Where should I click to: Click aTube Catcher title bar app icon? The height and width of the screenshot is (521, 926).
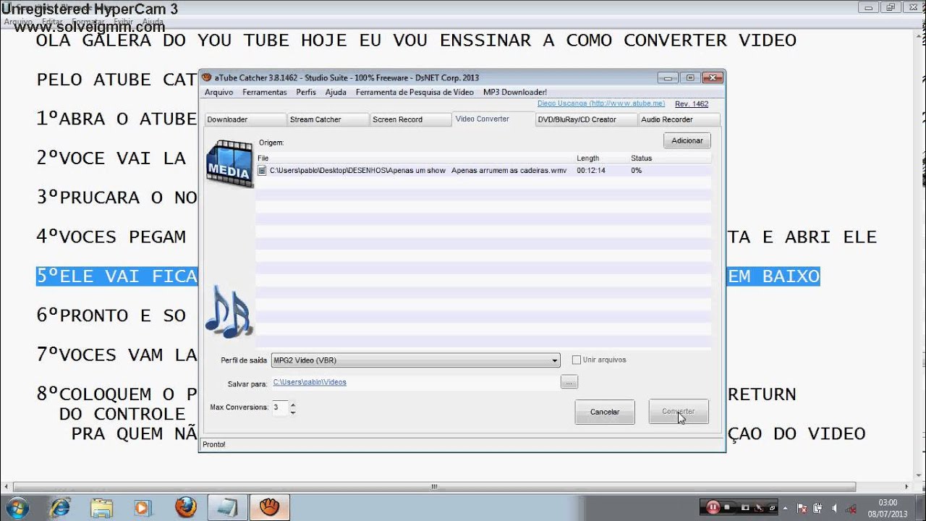206,77
